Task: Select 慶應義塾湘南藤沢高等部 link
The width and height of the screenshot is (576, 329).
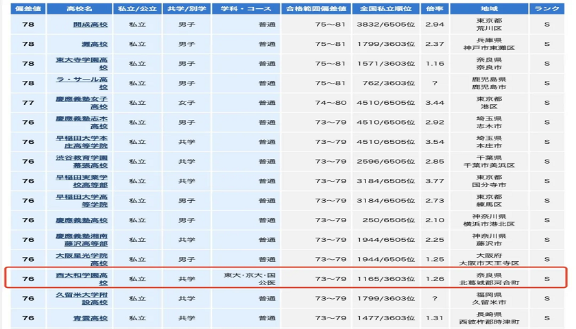Action: coord(81,240)
